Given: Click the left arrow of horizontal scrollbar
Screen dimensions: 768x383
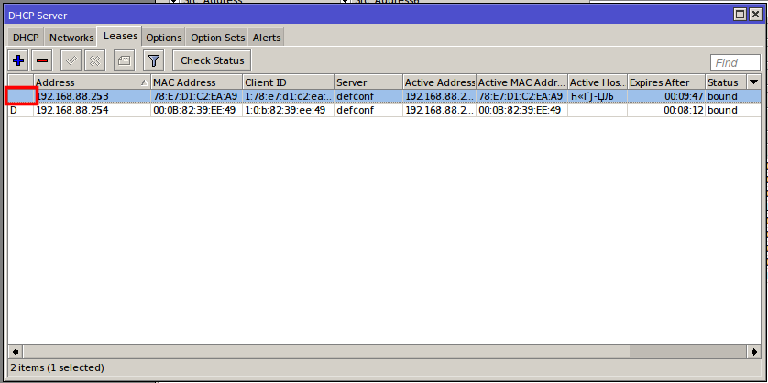Looking at the screenshot, I should point(16,351).
